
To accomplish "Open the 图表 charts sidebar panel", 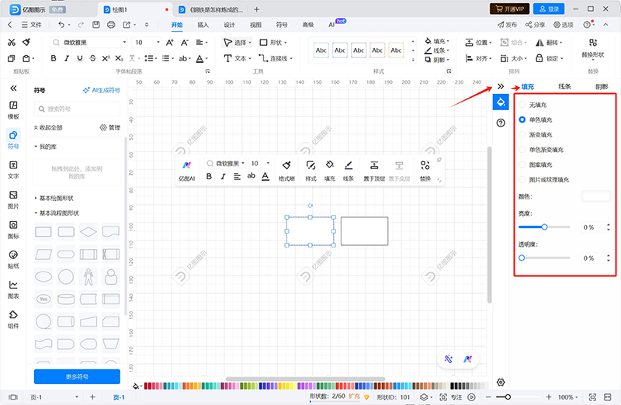I will (x=13, y=290).
